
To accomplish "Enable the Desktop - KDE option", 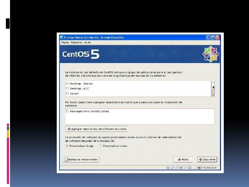I will [x=67, y=88].
